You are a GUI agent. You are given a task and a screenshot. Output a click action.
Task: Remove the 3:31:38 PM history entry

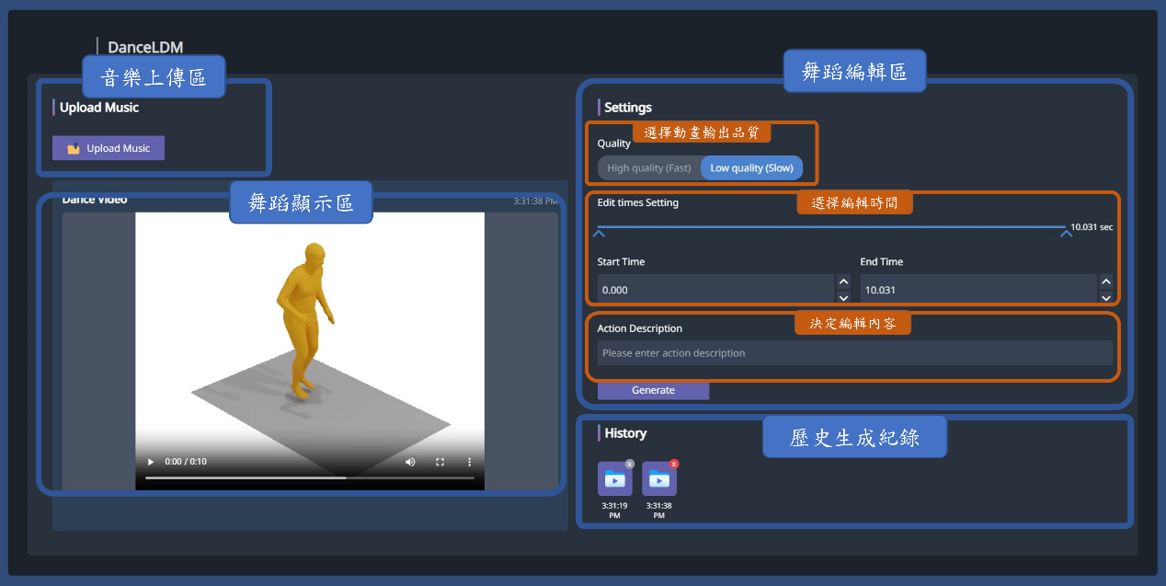tap(674, 464)
